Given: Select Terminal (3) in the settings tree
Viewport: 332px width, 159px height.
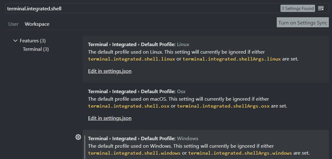Looking at the screenshot, I should click(x=36, y=49).
